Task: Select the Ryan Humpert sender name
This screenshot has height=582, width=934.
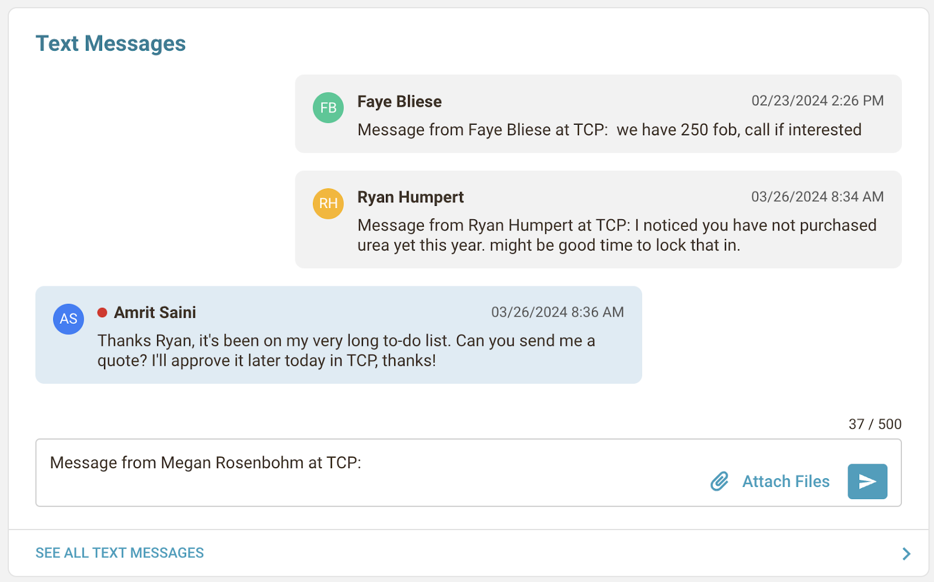Action: tap(410, 197)
